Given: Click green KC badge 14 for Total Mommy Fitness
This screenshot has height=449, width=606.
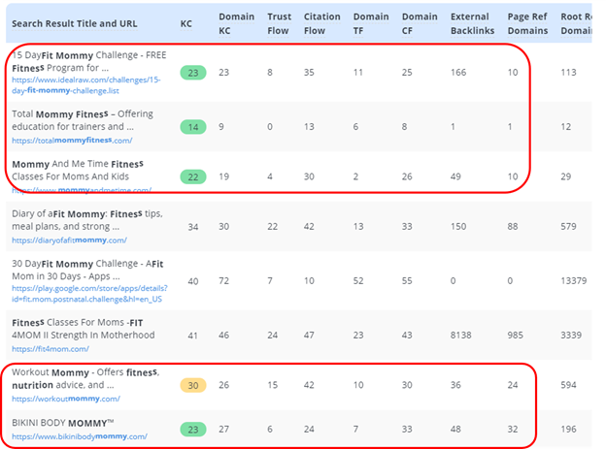Looking at the screenshot, I should coord(193,127).
